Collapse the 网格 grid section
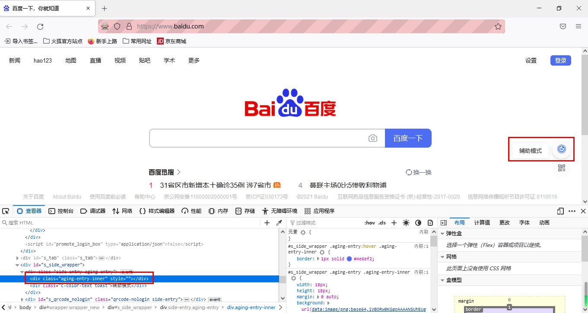Viewport: 588px width, 313px height. (442, 257)
